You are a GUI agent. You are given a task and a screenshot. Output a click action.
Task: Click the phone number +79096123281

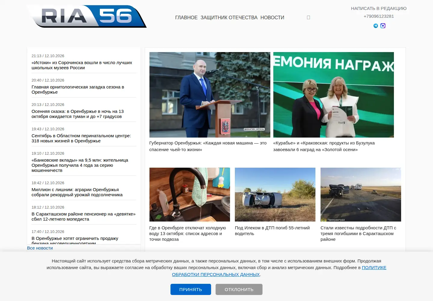(x=379, y=16)
